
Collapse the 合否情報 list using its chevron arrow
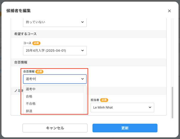click(x=82, y=79)
